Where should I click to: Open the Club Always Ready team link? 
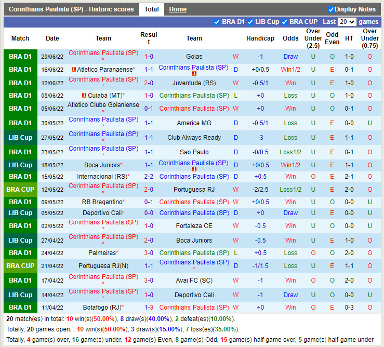point(194,138)
